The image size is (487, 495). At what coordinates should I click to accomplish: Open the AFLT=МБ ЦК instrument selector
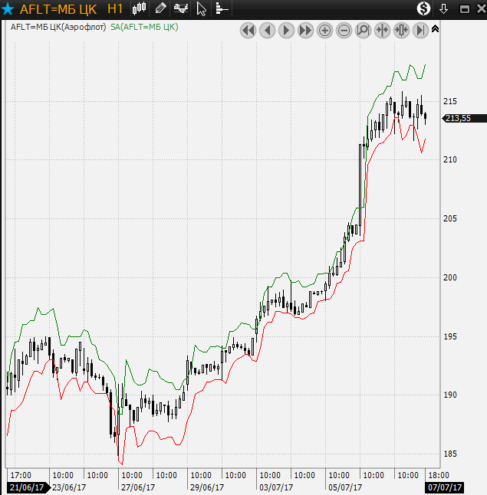[58, 9]
